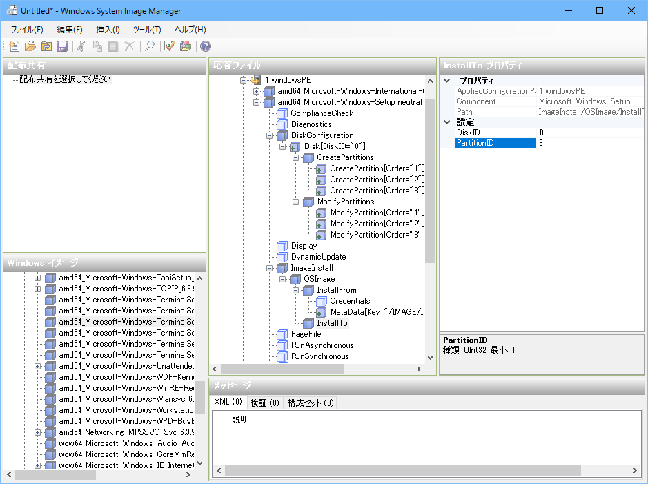
Task: Click the PageFile cube icon
Action: click(282, 334)
